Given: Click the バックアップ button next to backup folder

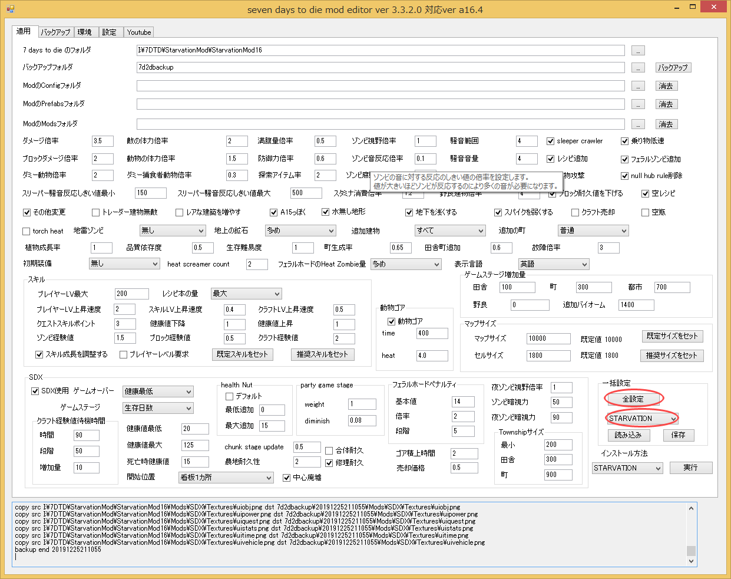Looking at the screenshot, I should click(673, 68).
